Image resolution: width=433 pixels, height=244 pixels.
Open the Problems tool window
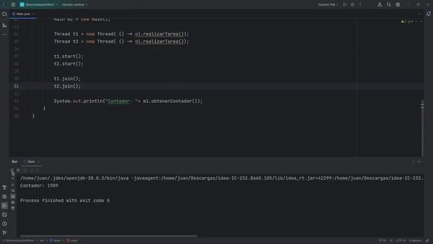pos(5,224)
